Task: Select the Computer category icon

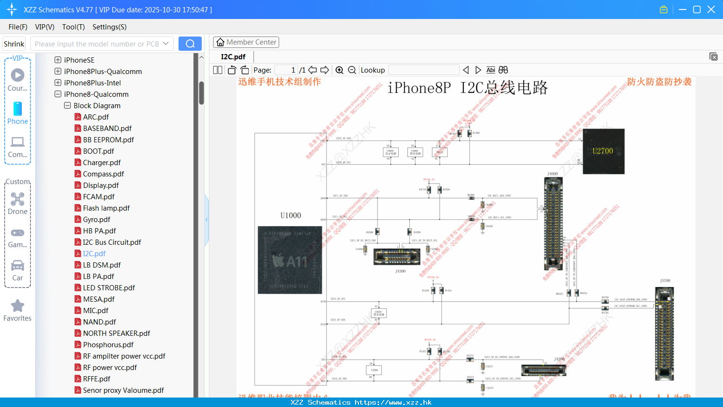Action: tap(18, 141)
